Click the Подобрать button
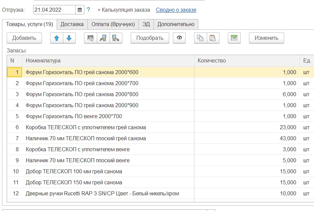 click(x=150, y=38)
